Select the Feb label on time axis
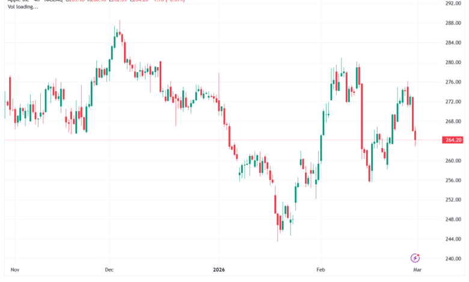Viewport: 469px width, 282px height. 321,271
